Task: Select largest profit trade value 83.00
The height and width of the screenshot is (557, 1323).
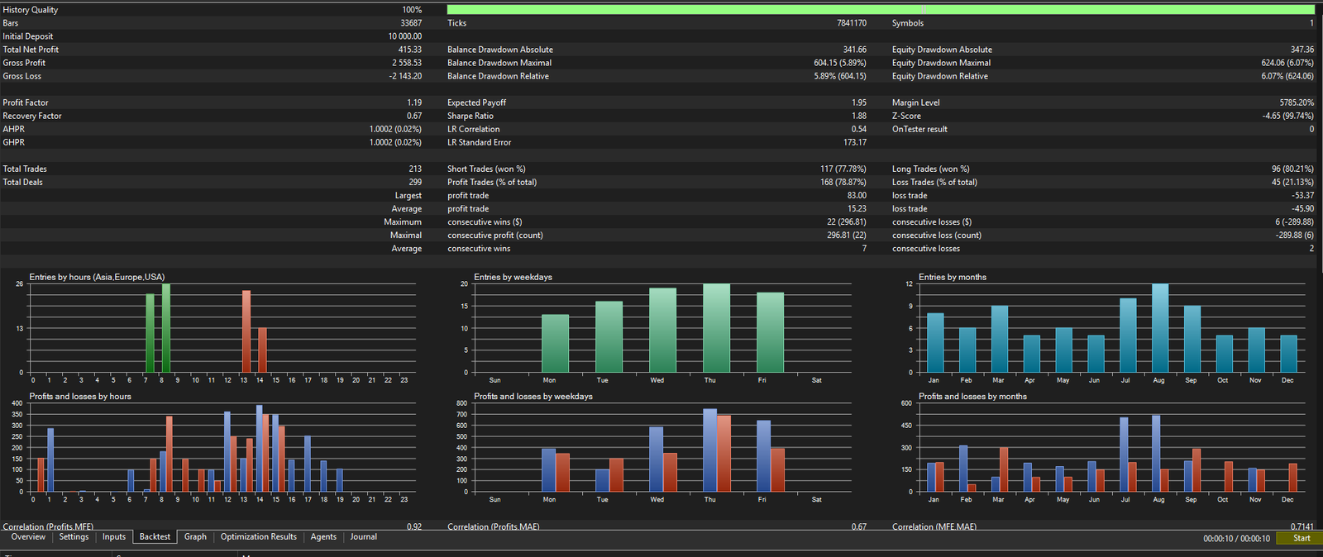Action: point(857,195)
